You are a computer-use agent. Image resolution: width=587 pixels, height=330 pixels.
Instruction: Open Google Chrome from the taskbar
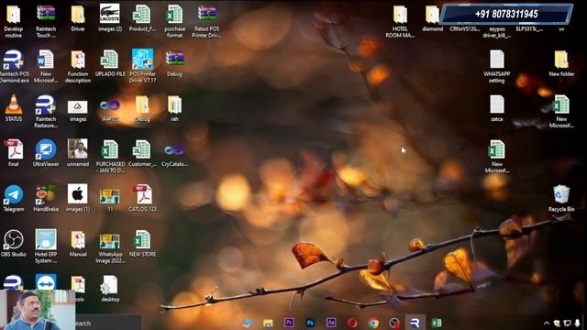click(373, 323)
